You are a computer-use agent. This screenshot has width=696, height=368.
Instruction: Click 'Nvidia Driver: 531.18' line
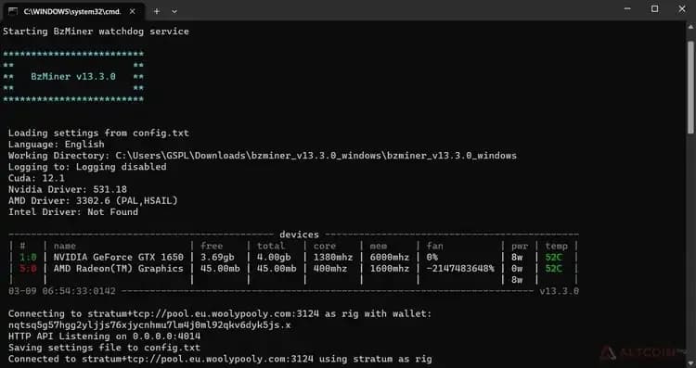[x=68, y=190]
